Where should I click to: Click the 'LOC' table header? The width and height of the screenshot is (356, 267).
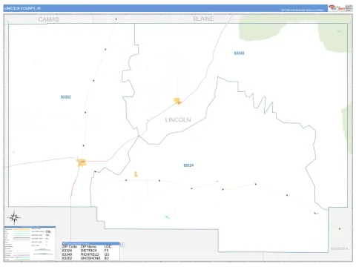click(x=108, y=247)
